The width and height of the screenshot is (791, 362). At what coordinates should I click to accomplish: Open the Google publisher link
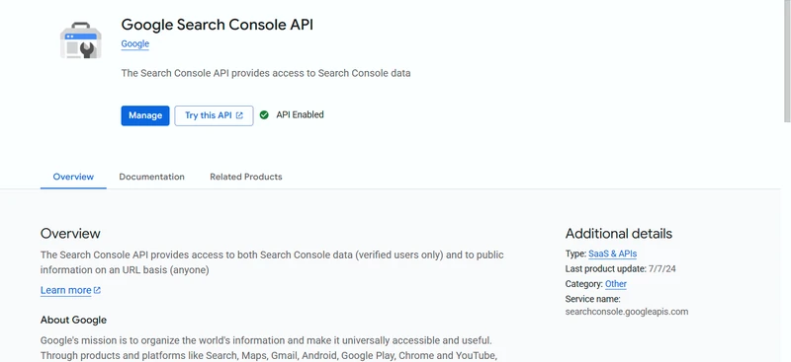pyautogui.click(x=135, y=43)
